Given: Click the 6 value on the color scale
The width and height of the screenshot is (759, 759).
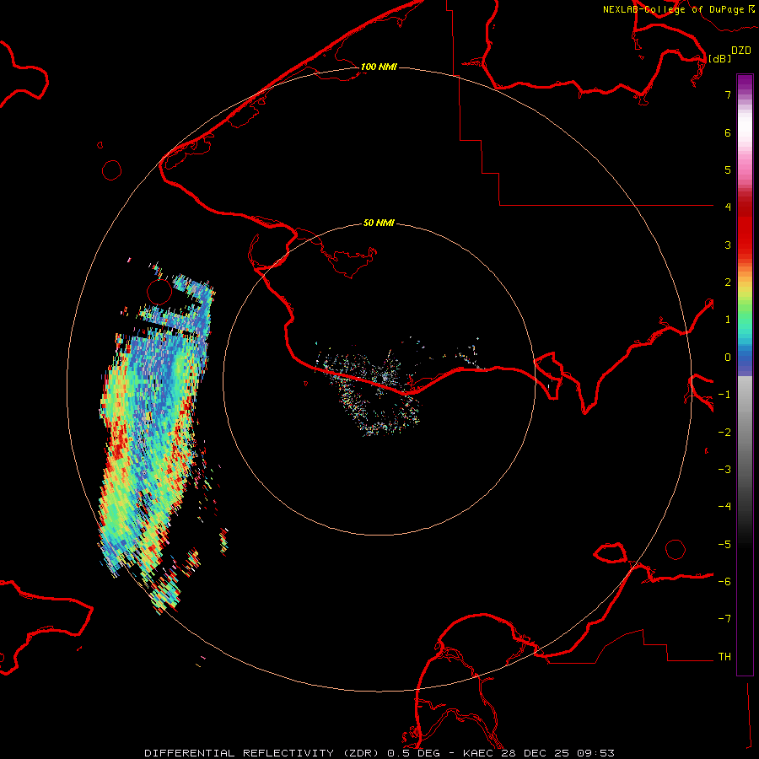Looking at the screenshot, I should pyautogui.click(x=728, y=132).
